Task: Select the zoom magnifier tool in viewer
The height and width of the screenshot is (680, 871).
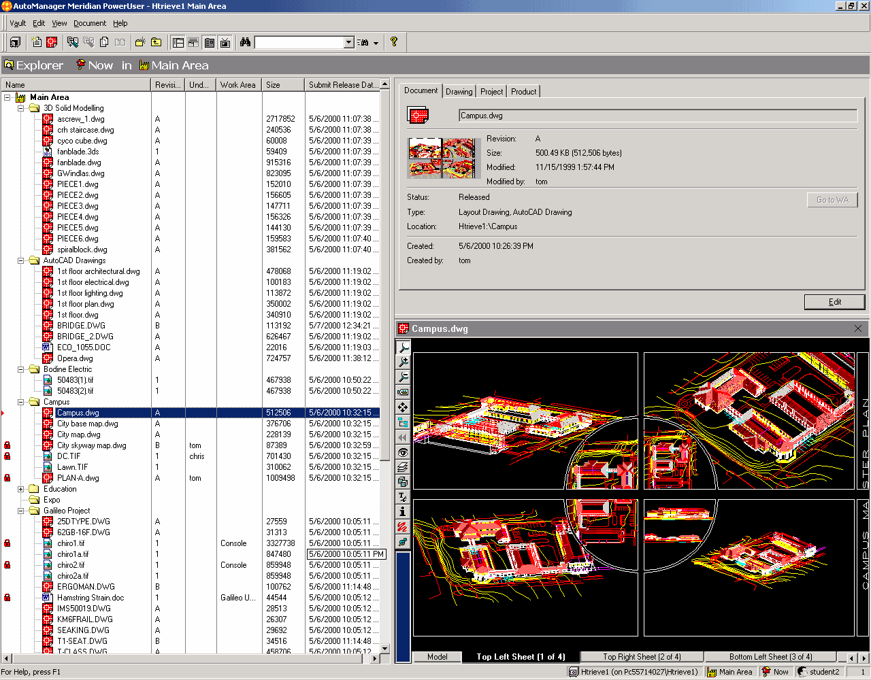Action: (403, 347)
